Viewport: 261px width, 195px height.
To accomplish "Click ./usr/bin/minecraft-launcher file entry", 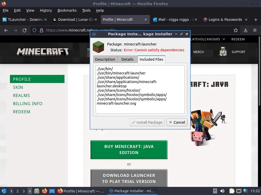I will pyautogui.click(x=121, y=73).
